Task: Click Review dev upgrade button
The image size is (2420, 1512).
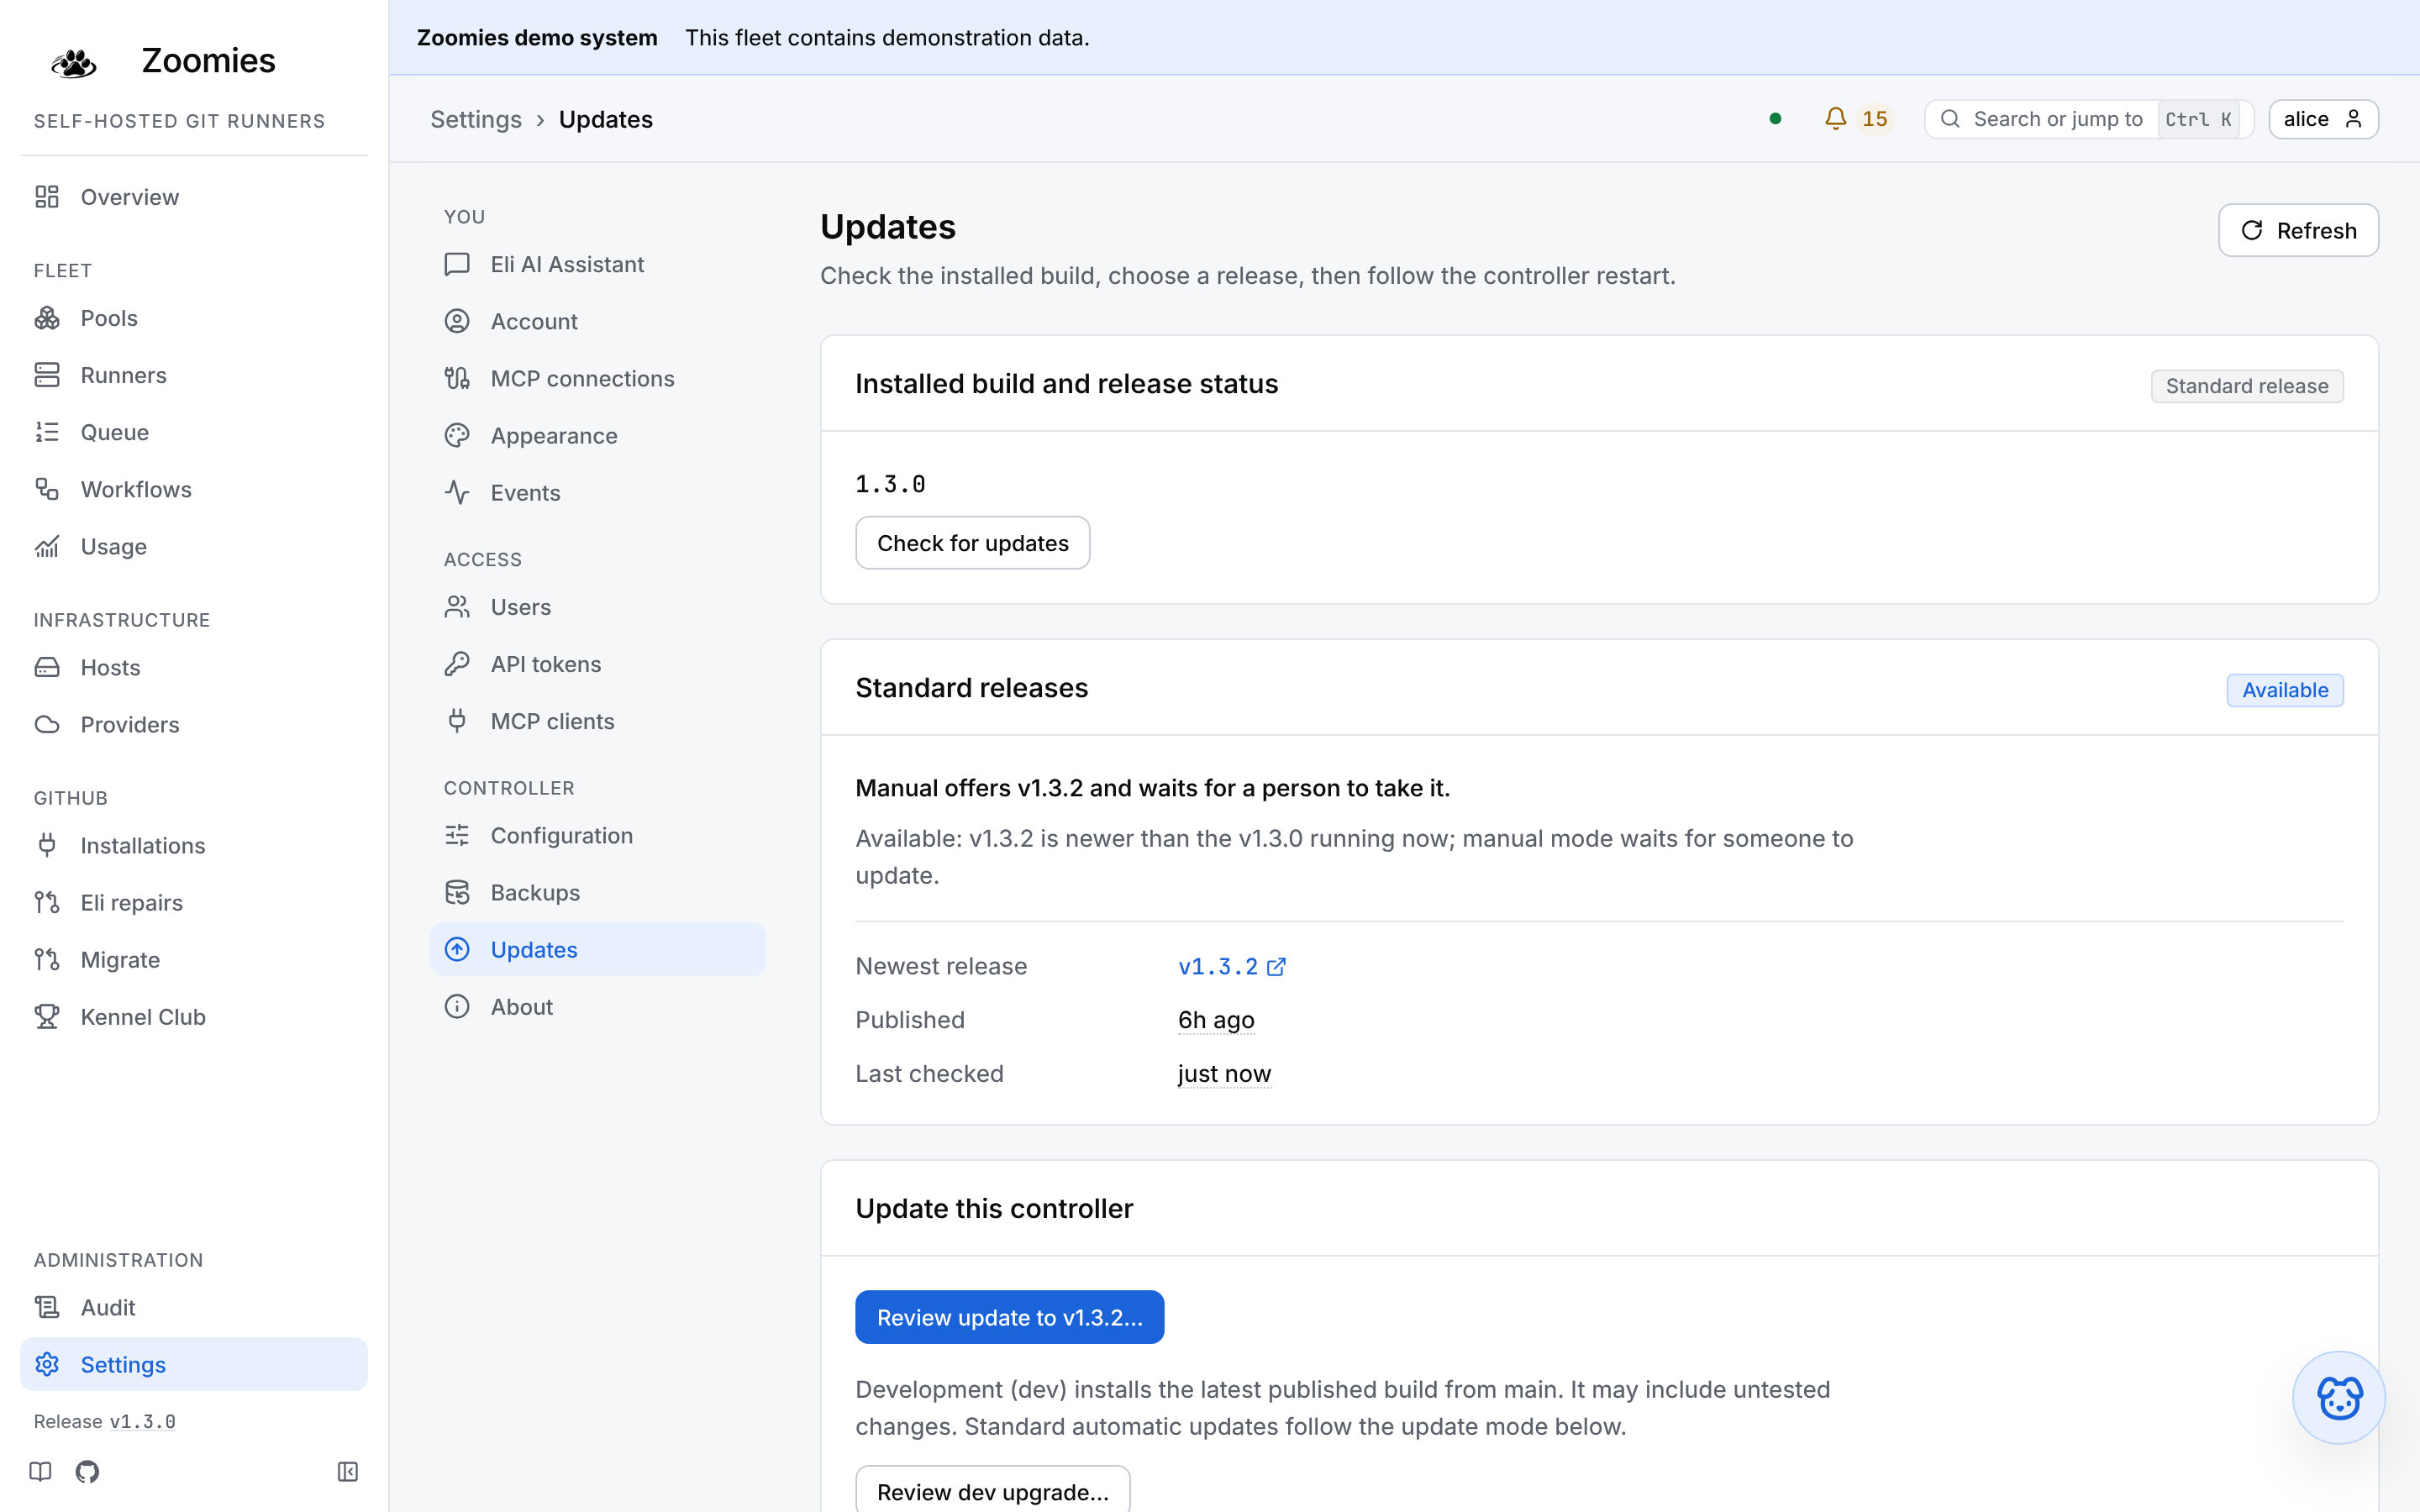Action: coord(992,1491)
